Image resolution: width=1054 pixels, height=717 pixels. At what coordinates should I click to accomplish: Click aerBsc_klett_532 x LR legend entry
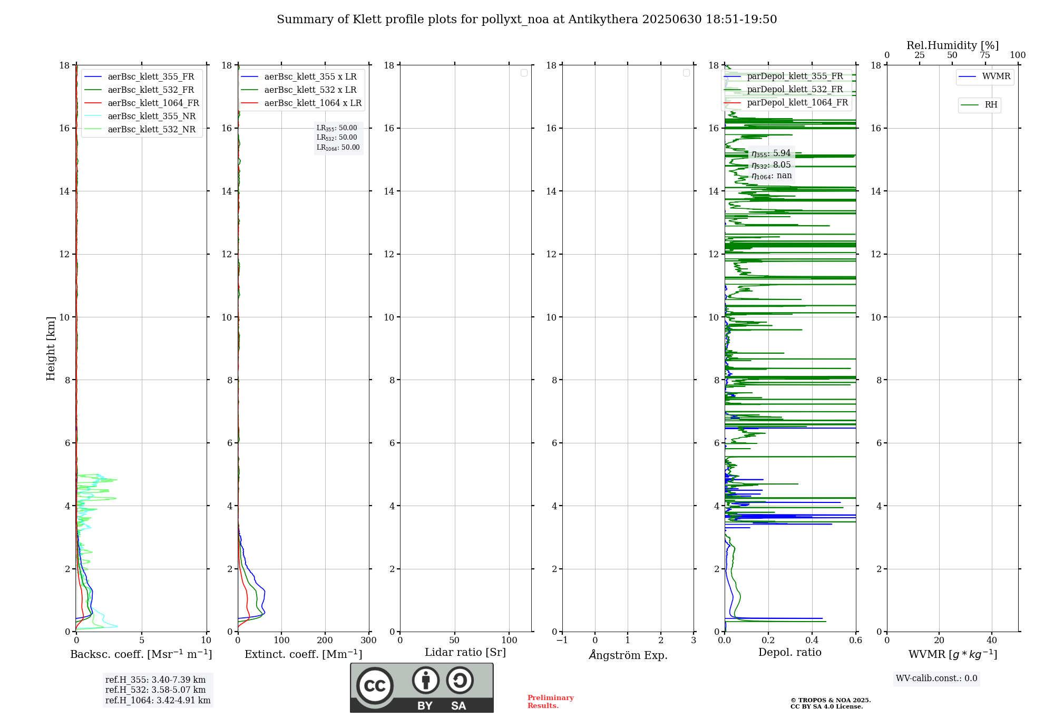point(299,90)
